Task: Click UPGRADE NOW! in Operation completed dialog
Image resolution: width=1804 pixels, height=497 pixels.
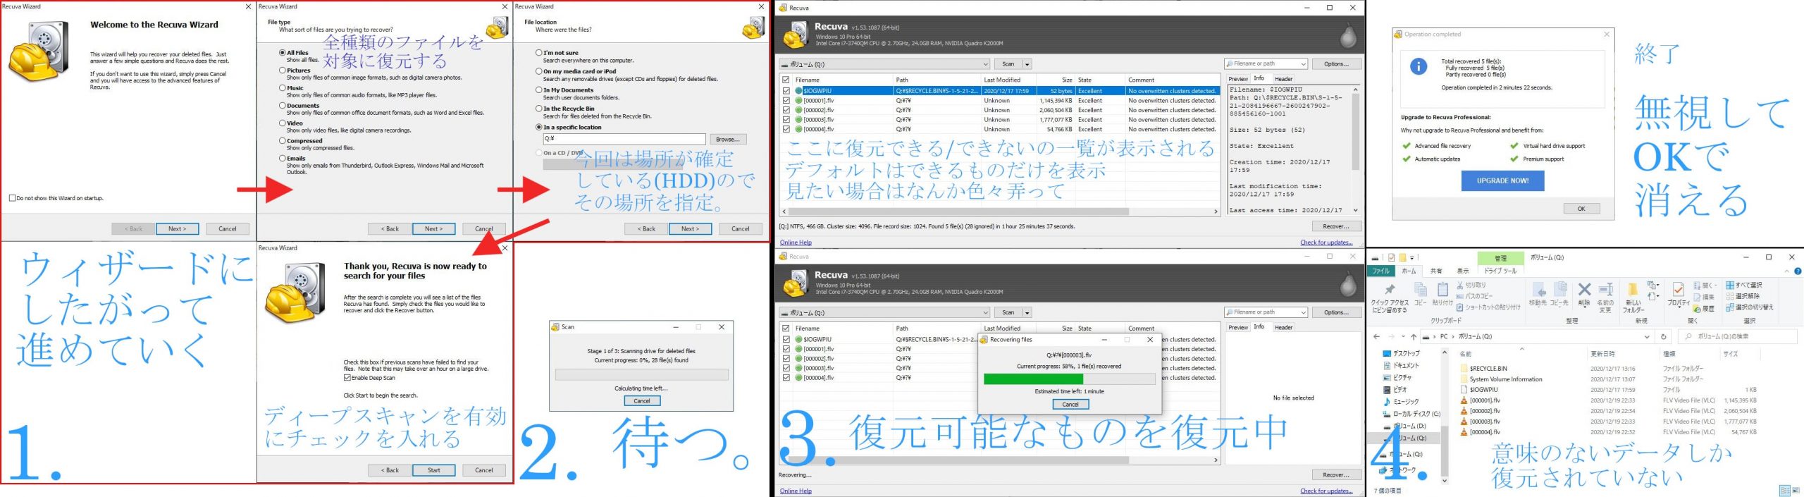Action: click(x=1502, y=181)
